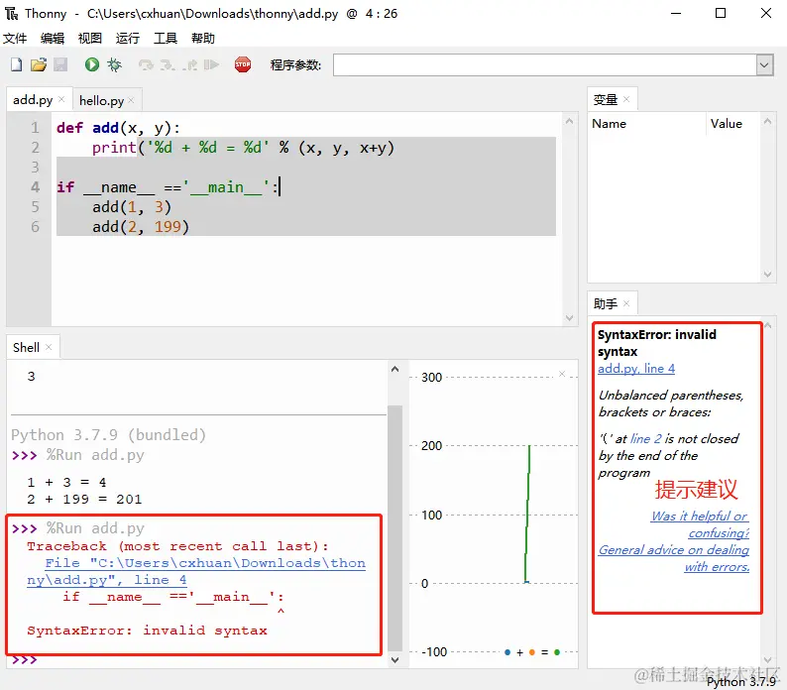Viewport: 787px width, 690px height.
Task: Open the 帮助 menu
Action: coord(203,39)
